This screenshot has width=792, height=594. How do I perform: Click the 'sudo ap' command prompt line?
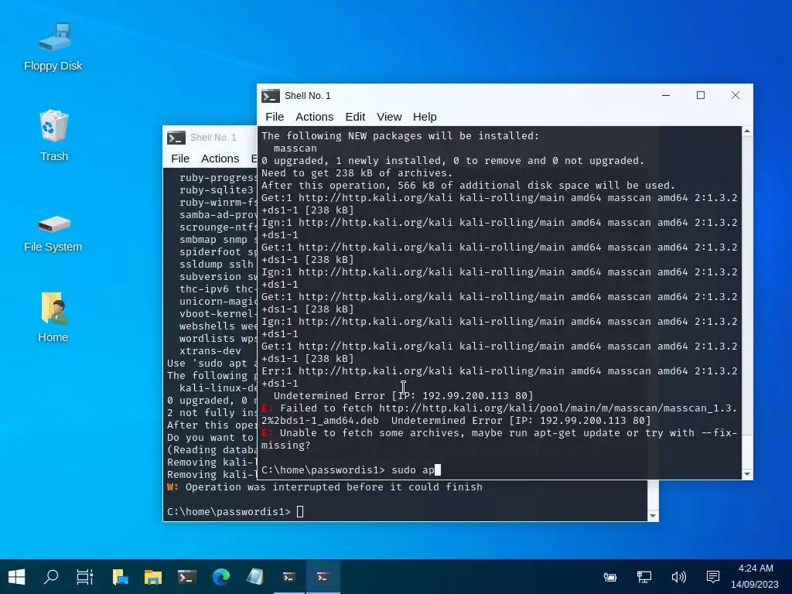tap(350, 470)
